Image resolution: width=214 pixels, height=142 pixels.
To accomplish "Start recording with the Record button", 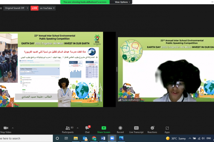I will (x=120, y=129).
